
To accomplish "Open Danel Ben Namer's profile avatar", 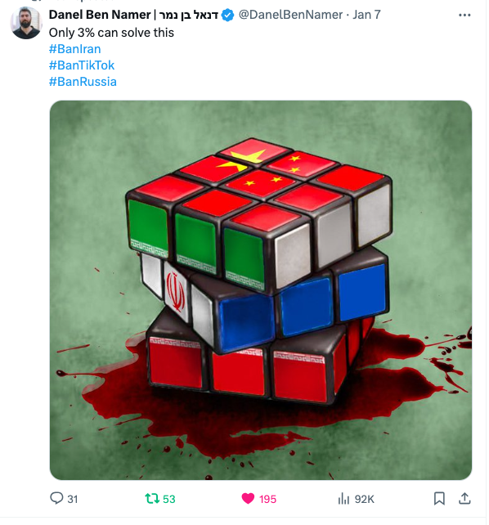I will [x=26, y=23].
